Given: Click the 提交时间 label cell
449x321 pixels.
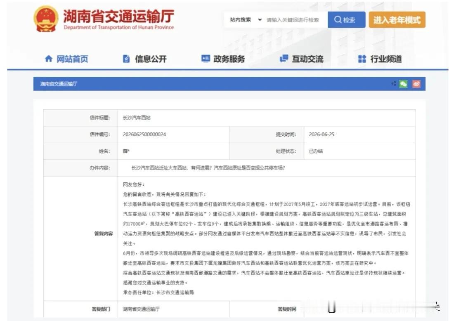Looking at the screenshot, I should [267, 134].
